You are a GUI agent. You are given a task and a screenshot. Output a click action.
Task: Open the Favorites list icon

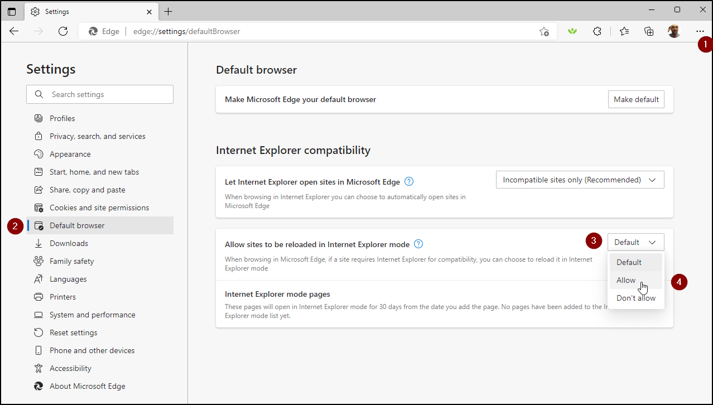pos(624,31)
